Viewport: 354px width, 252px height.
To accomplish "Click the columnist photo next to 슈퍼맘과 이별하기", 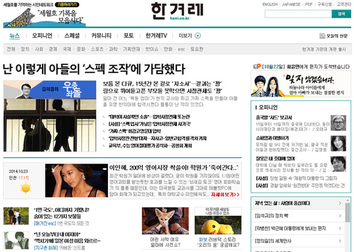I will click(x=338, y=143).
